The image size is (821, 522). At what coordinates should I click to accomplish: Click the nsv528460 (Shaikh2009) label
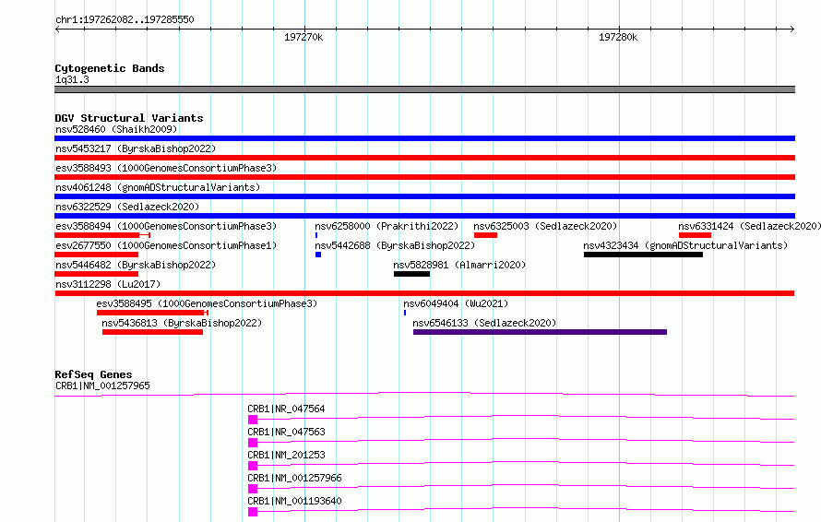[116, 129]
